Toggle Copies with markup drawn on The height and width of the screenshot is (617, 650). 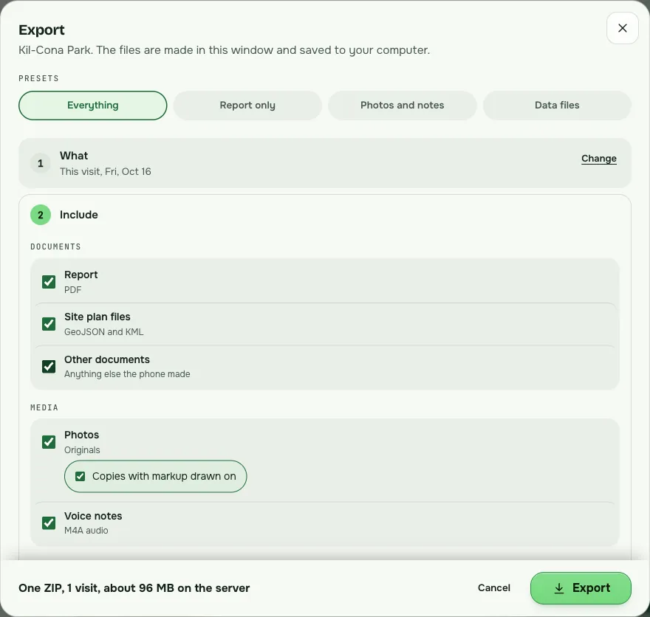[x=155, y=476]
